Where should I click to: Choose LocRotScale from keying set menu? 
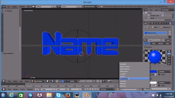(x=134, y=79)
